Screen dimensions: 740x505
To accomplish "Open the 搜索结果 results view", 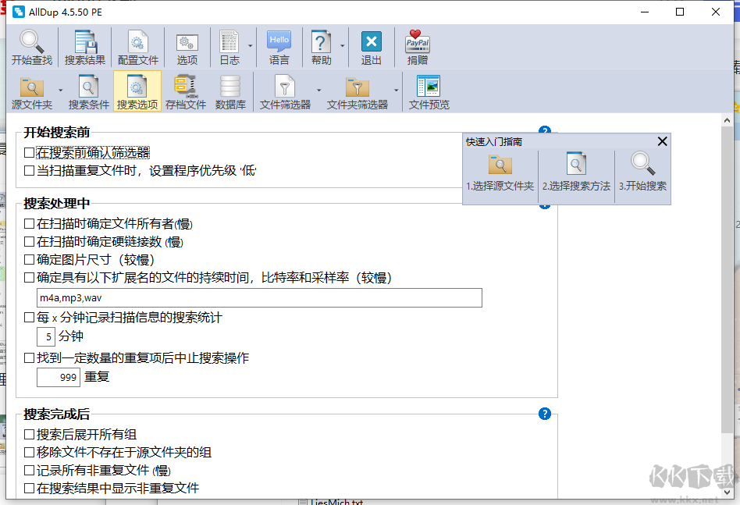I will (84, 47).
